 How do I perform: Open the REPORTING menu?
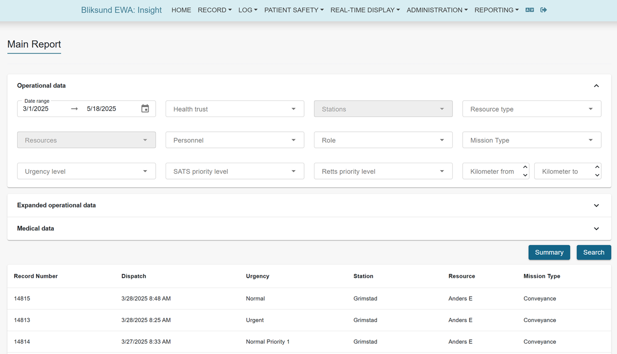(x=496, y=10)
